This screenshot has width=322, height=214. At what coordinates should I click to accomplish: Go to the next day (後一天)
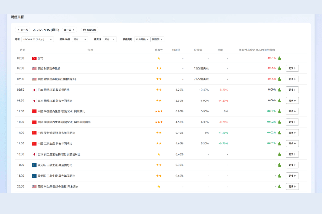coord(69,30)
